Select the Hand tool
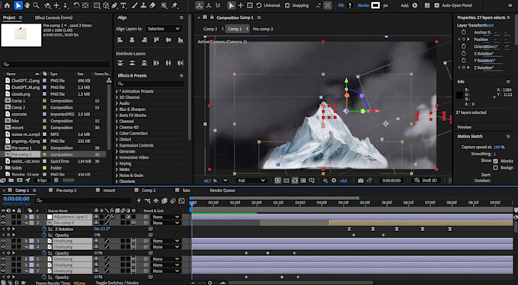518x285 pixels. [x=27, y=5]
